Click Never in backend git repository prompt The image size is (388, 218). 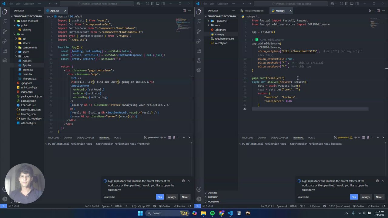(379, 197)
